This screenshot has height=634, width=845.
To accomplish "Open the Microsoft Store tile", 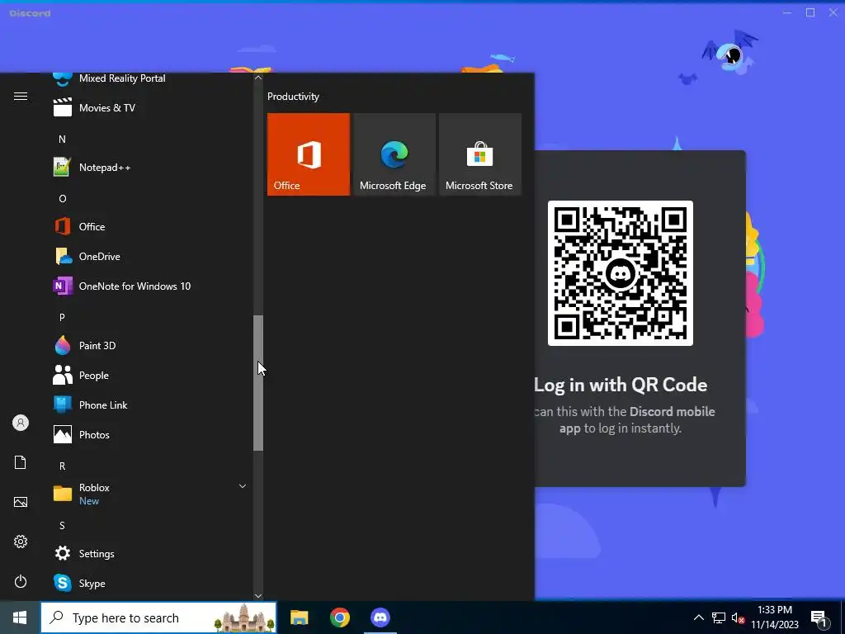I will (x=480, y=154).
